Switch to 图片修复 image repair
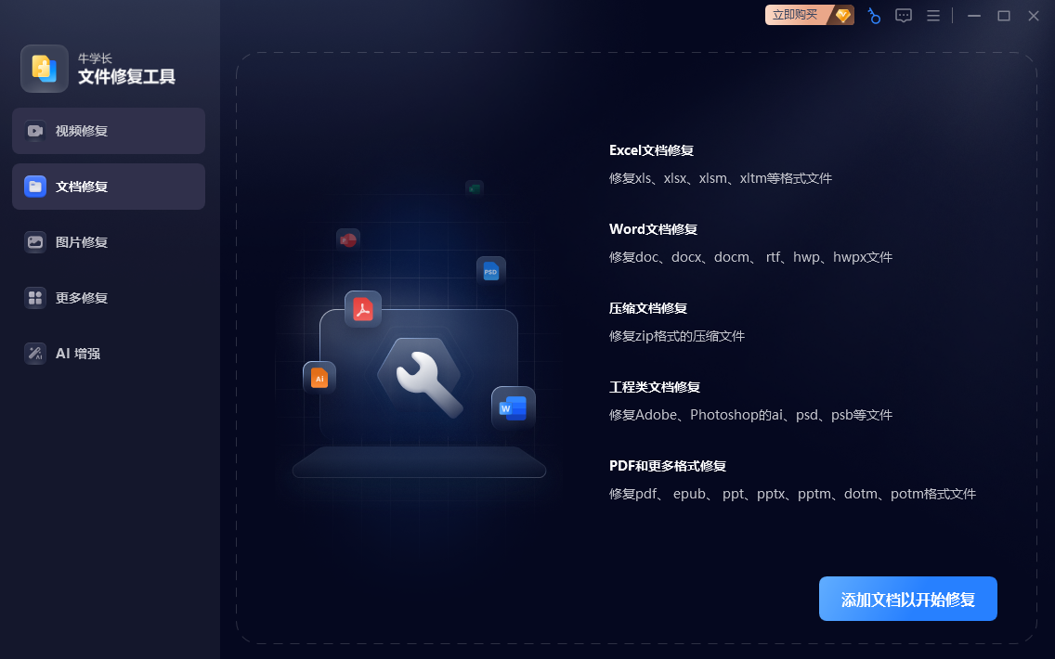1055x659 pixels. 109,242
